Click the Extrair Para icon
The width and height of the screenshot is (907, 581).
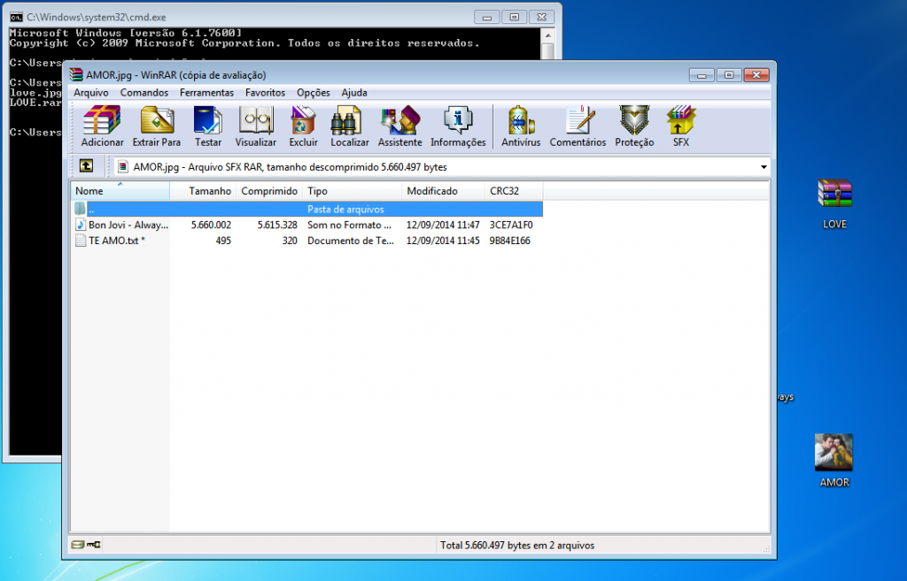[156, 126]
